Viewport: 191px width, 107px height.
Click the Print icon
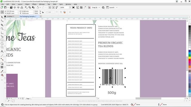22,7
